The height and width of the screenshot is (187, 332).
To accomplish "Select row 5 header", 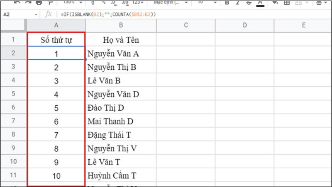I will [13, 94].
